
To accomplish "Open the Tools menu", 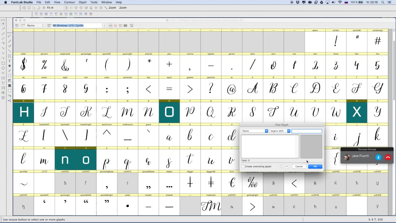I will coord(94,2).
